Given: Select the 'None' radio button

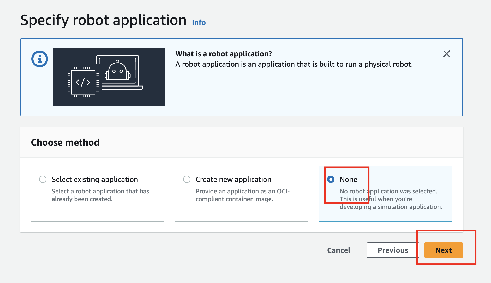Looking at the screenshot, I should click(331, 179).
